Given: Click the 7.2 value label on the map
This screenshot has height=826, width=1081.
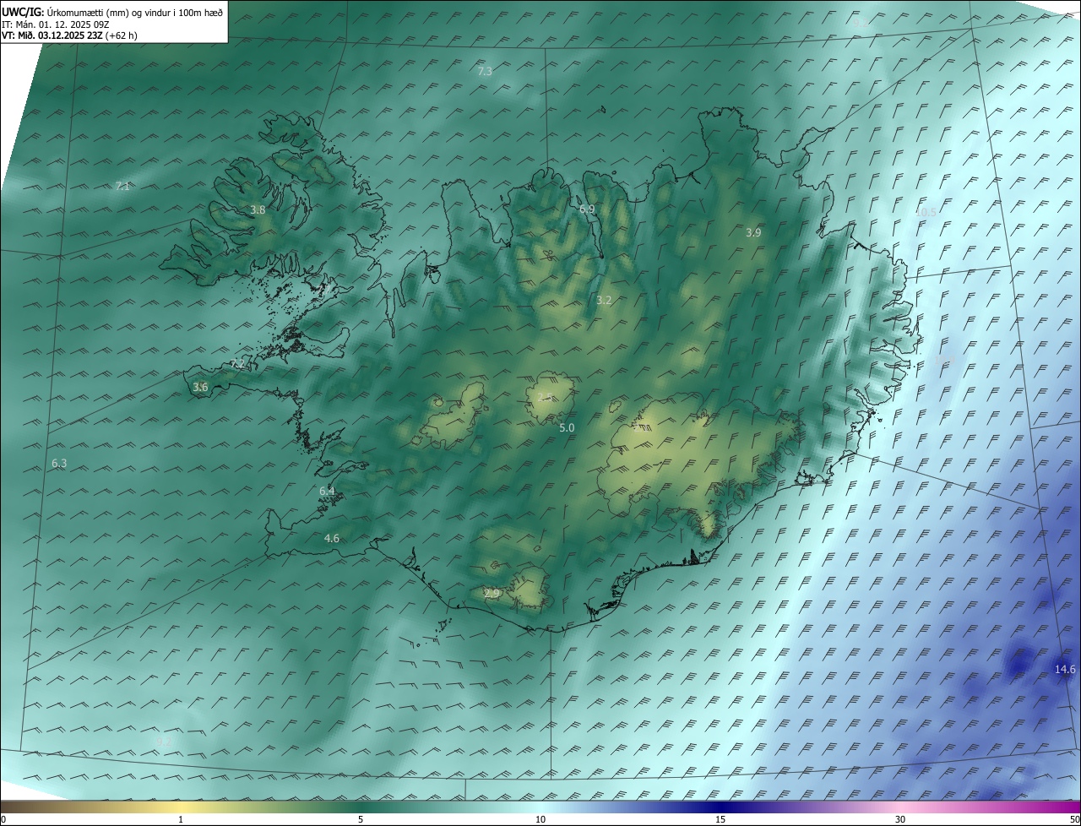Looking at the screenshot, I should tap(237, 365).
